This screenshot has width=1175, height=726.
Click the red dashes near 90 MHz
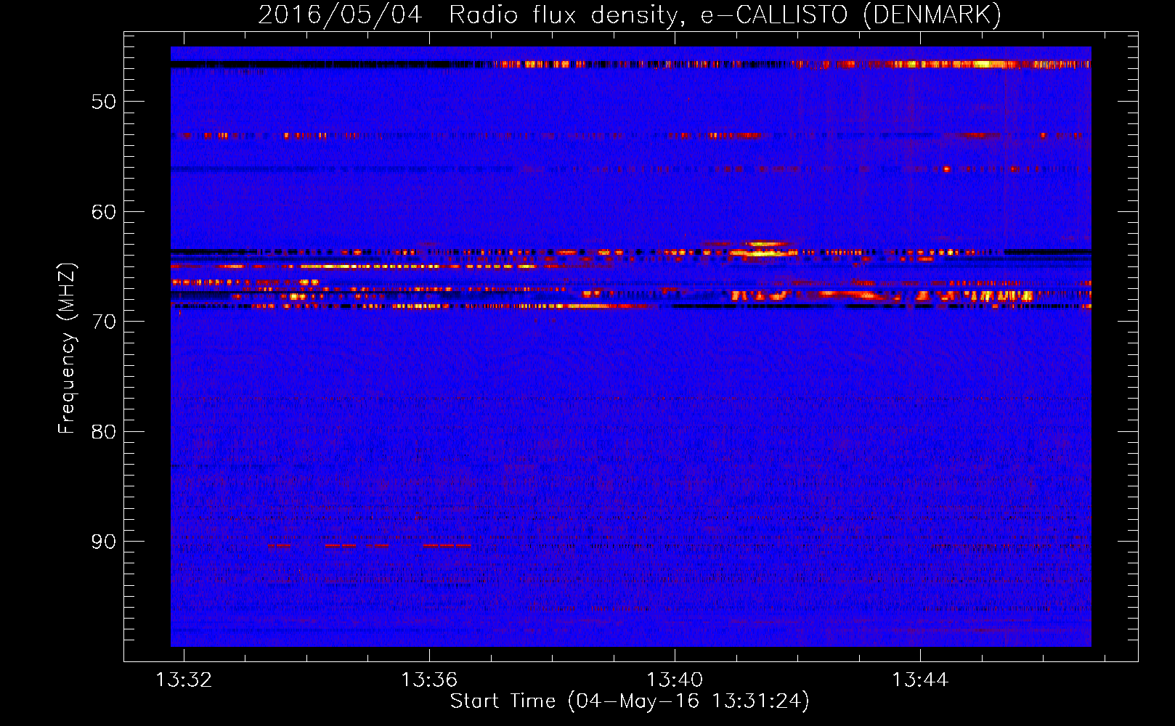pyautogui.click(x=370, y=544)
